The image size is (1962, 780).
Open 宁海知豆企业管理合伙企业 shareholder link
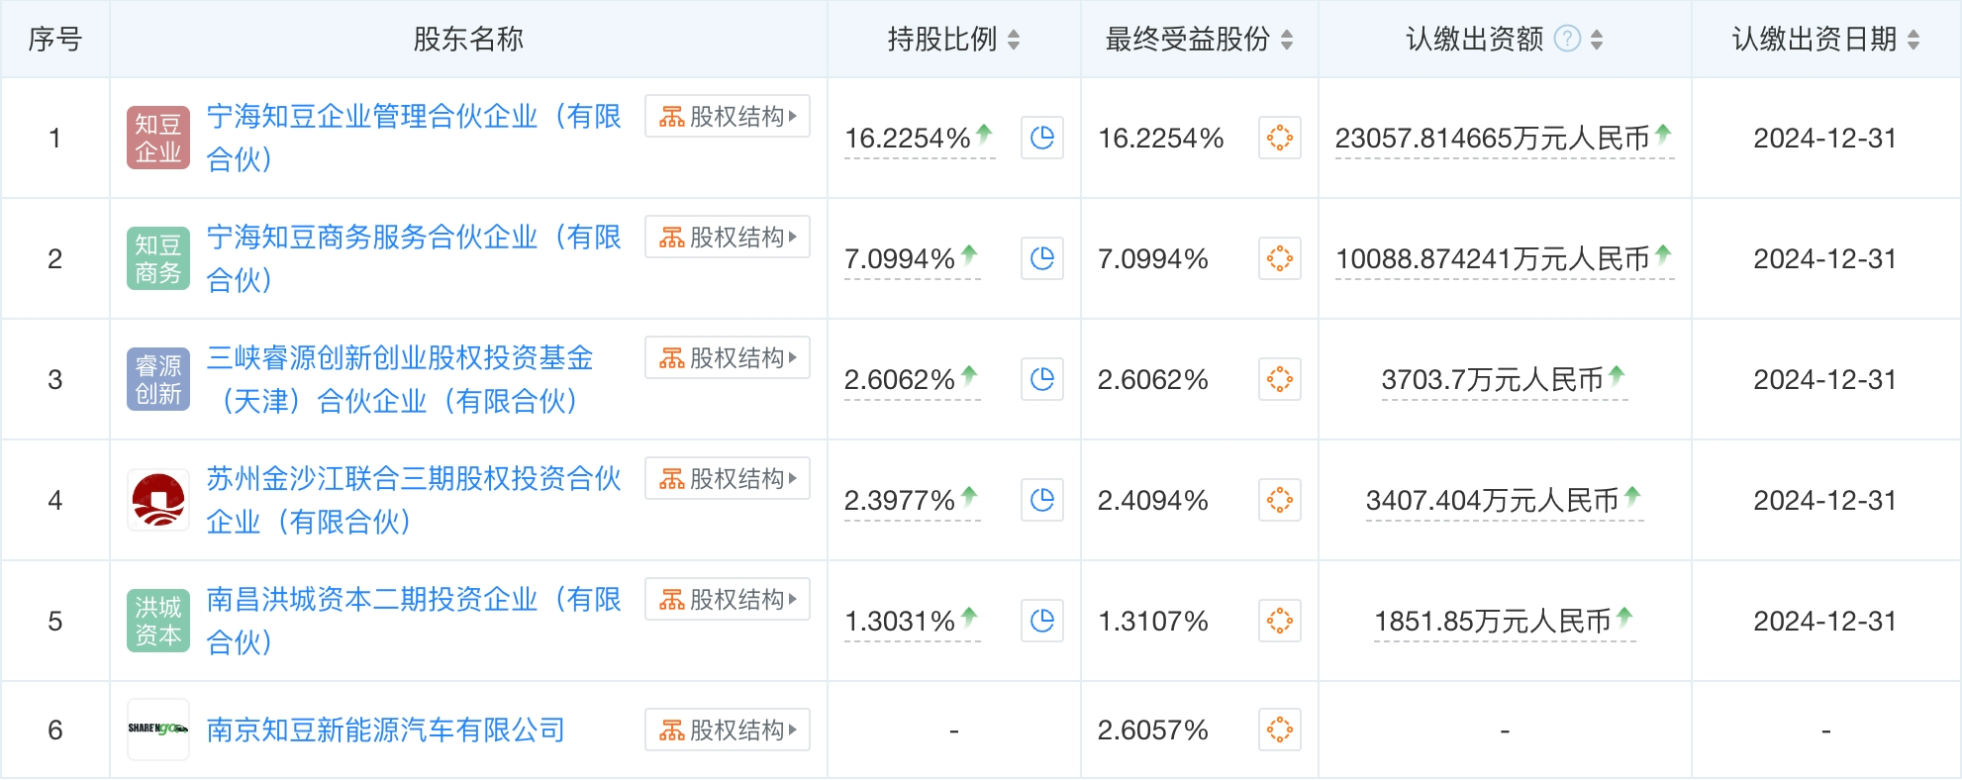(x=414, y=138)
